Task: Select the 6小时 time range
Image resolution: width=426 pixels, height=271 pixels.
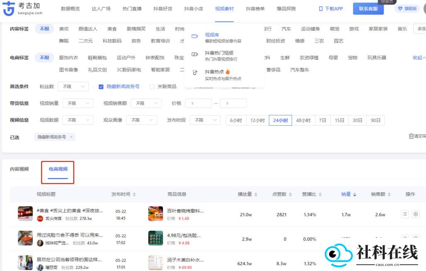Action: (x=236, y=120)
